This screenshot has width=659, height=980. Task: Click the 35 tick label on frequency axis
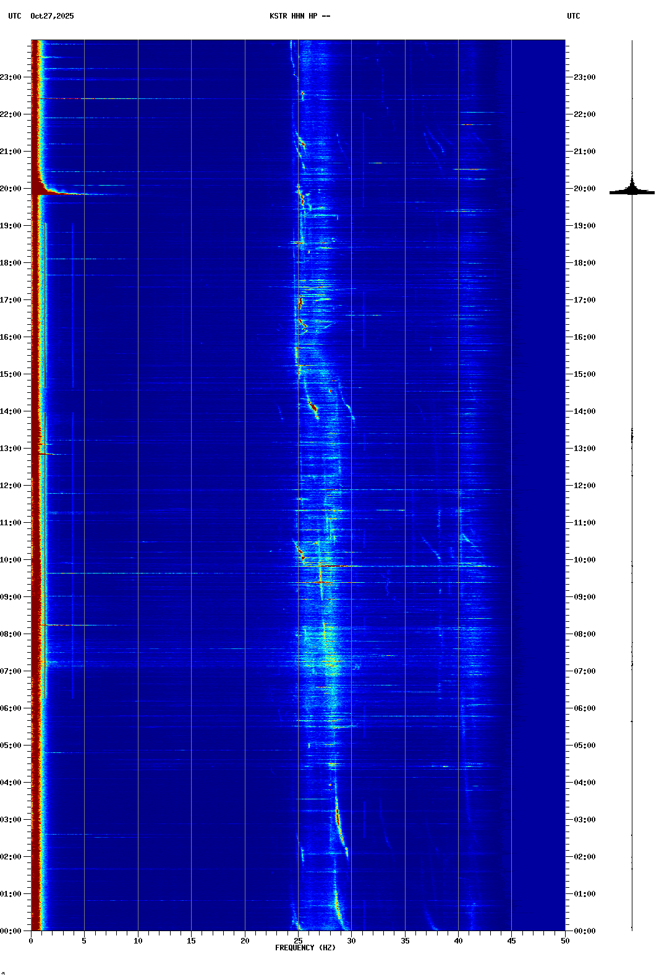coord(405,940)
